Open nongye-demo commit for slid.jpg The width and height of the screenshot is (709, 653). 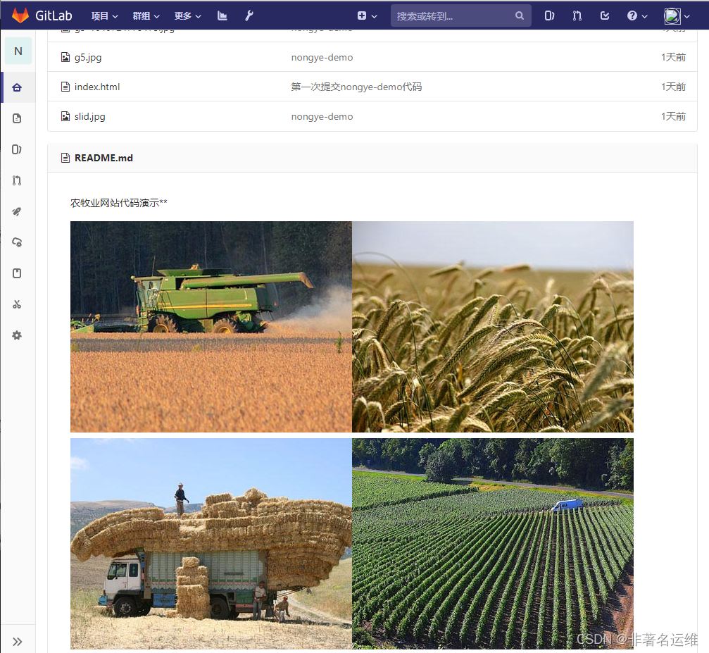click(x=322, y=117)
